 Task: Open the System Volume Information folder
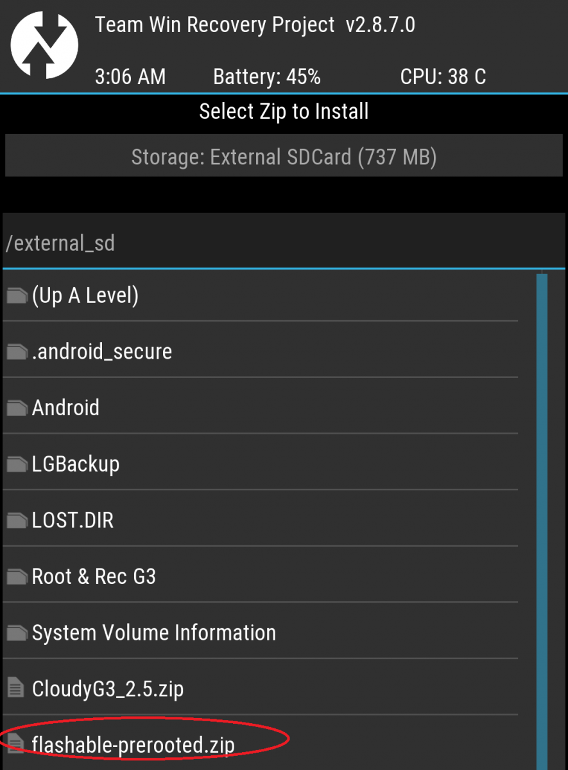coord(260,633)
